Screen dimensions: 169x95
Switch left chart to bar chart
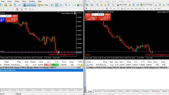pyautogui.click(x=52, y=5)
